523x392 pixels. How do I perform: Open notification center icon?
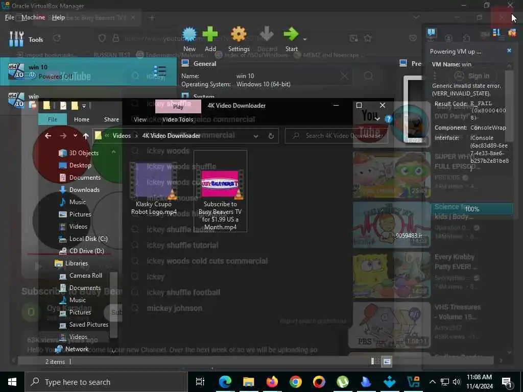pyautogui.click(x=507, y=382)
